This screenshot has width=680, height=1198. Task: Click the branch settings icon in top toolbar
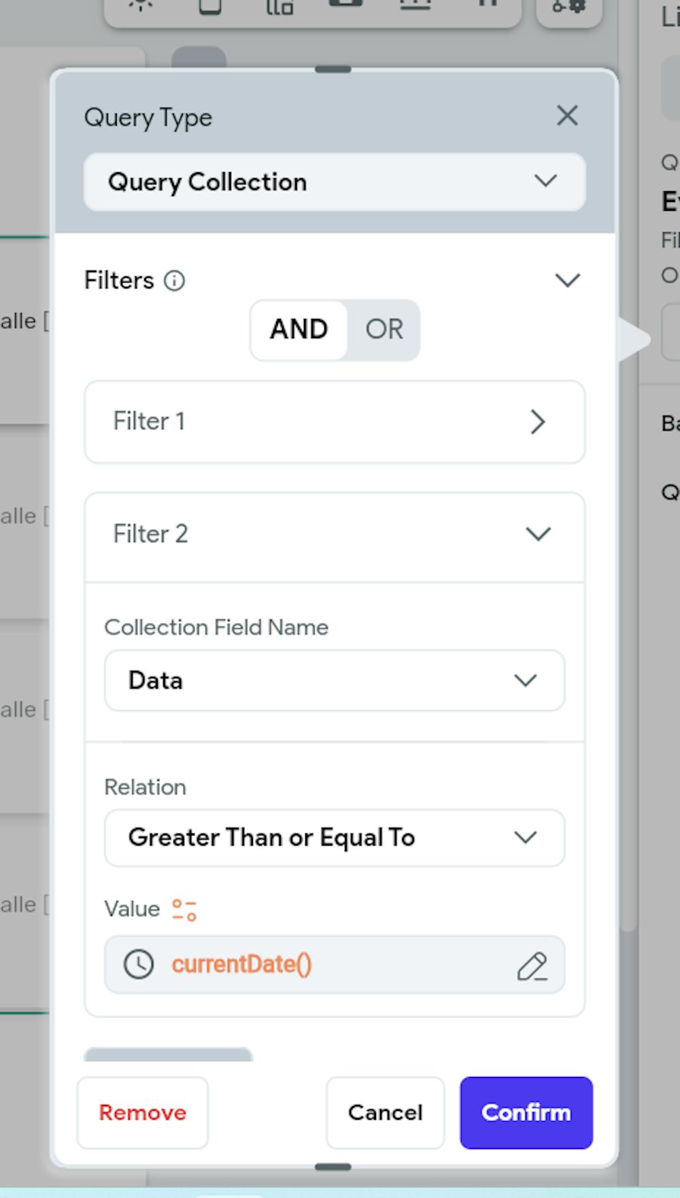click(x=568, y=7)
